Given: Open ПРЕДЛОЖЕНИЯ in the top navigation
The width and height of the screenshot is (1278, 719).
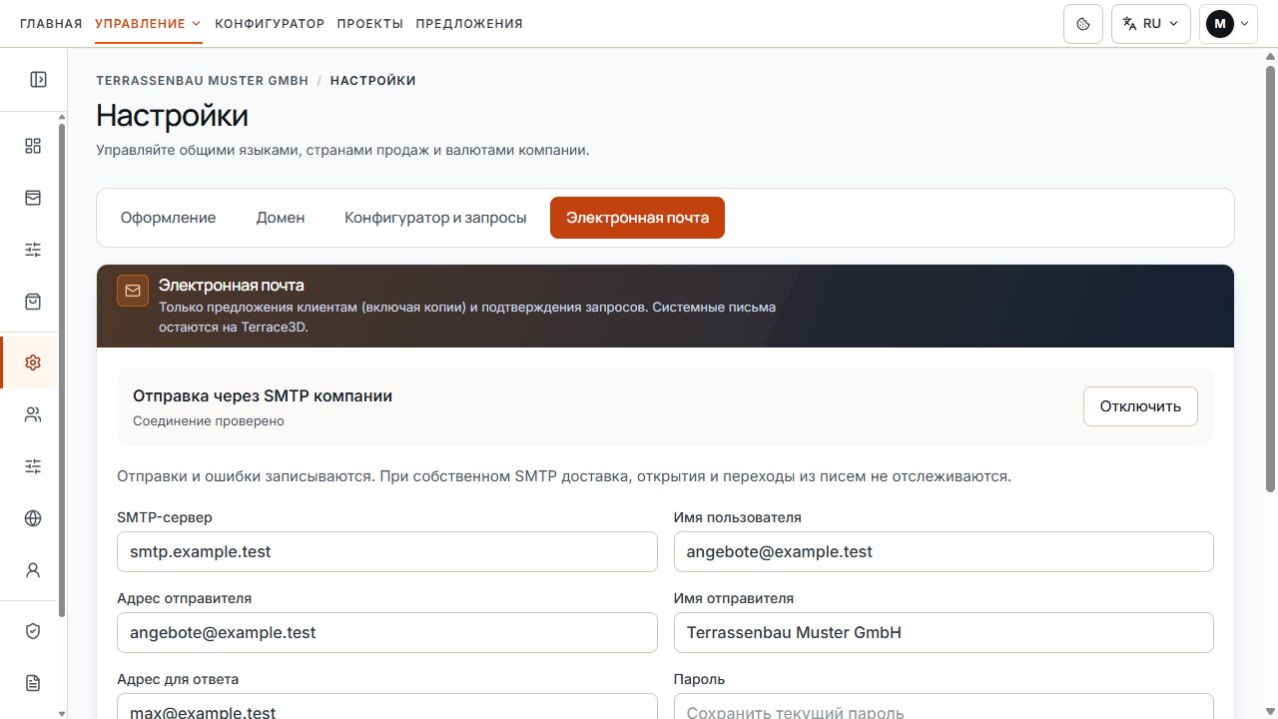Looking at the screenshot, I should tap(469, 24).
